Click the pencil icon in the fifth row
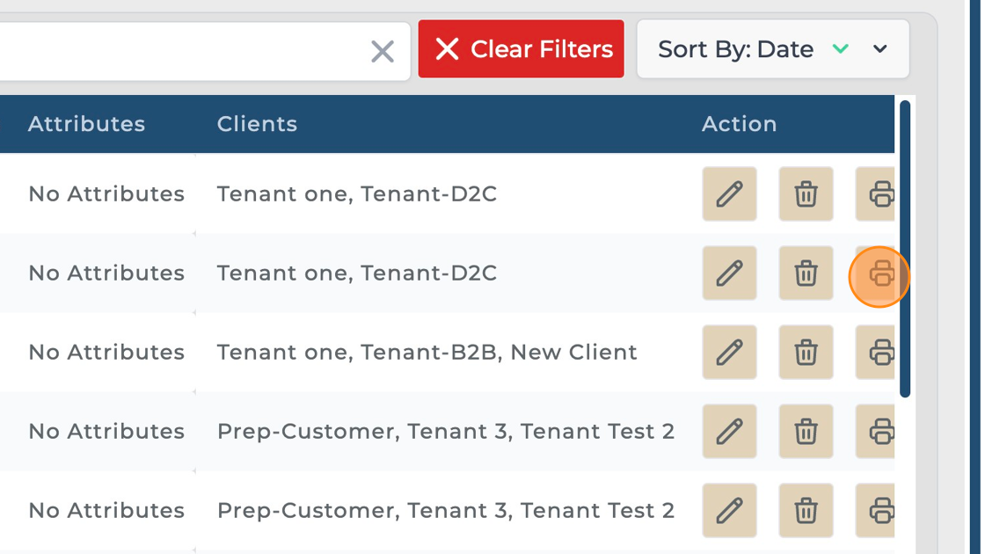 point(729,511)
